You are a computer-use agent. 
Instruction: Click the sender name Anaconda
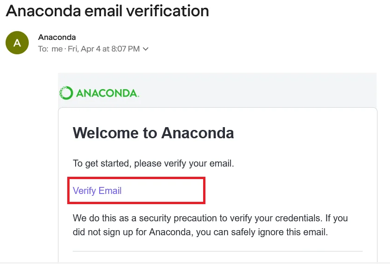[x=57, y=37]
